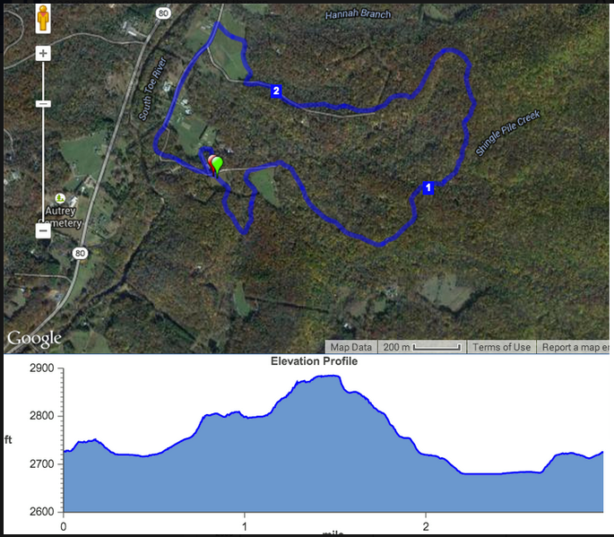Click the 200 m scale bar
Image resolution: width=614 pixels, height=537 pixels.
[422, 347]
